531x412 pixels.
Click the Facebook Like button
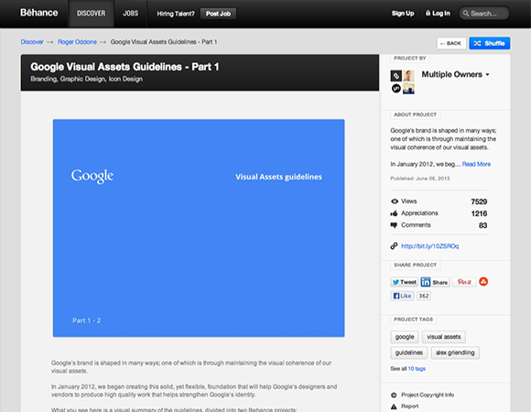402,296
